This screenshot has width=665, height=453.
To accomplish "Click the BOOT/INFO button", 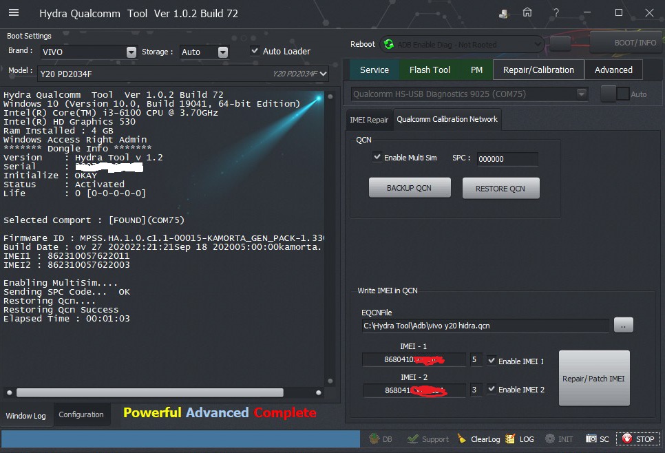I will tap(626, 43).
